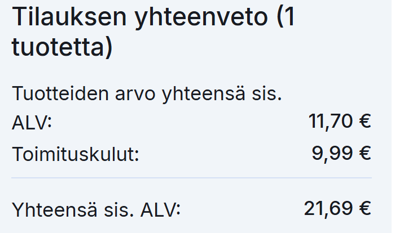Select the word "yhteenveto" in the heading

pyautogui.click(x=201, y=17)
